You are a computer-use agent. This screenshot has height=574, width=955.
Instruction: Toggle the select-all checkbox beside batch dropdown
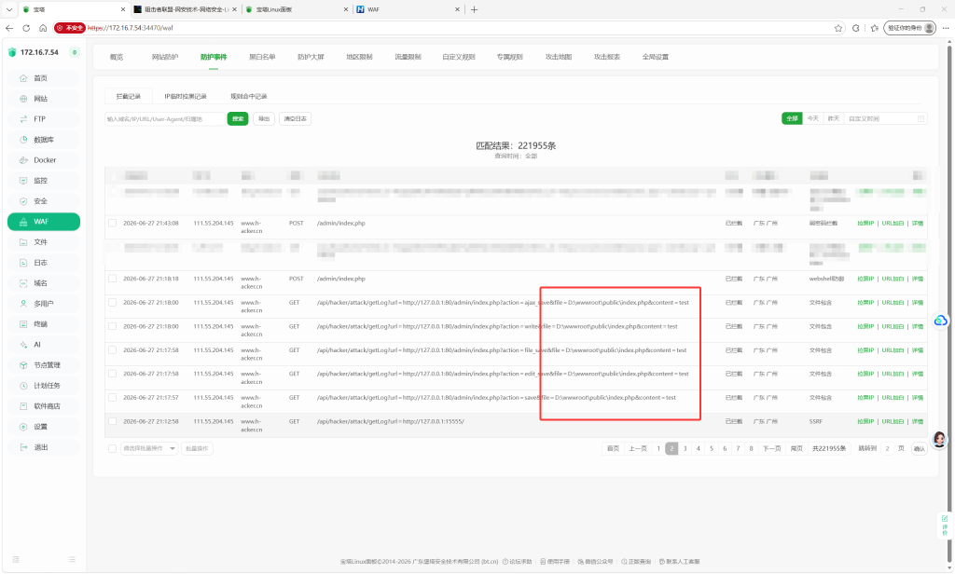pyautogui.click(x=112, y=448)
